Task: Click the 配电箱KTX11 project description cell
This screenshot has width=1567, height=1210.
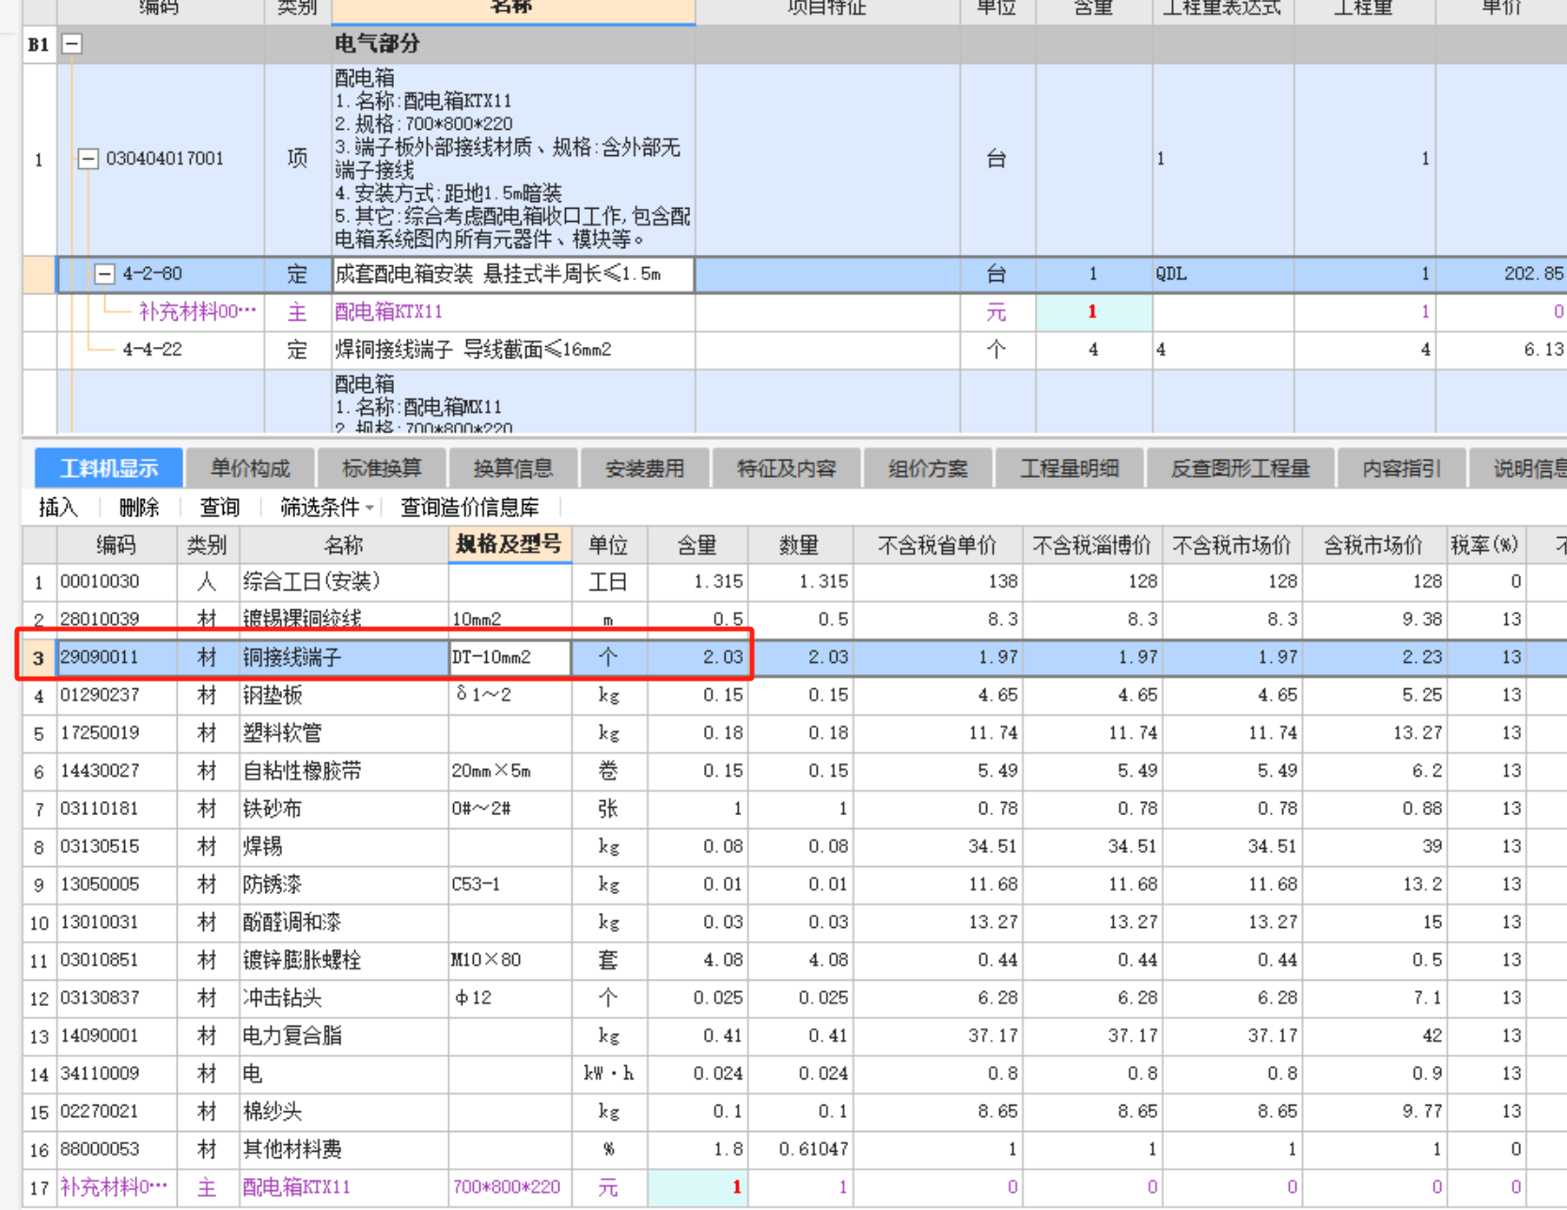Action: [513, 160]
